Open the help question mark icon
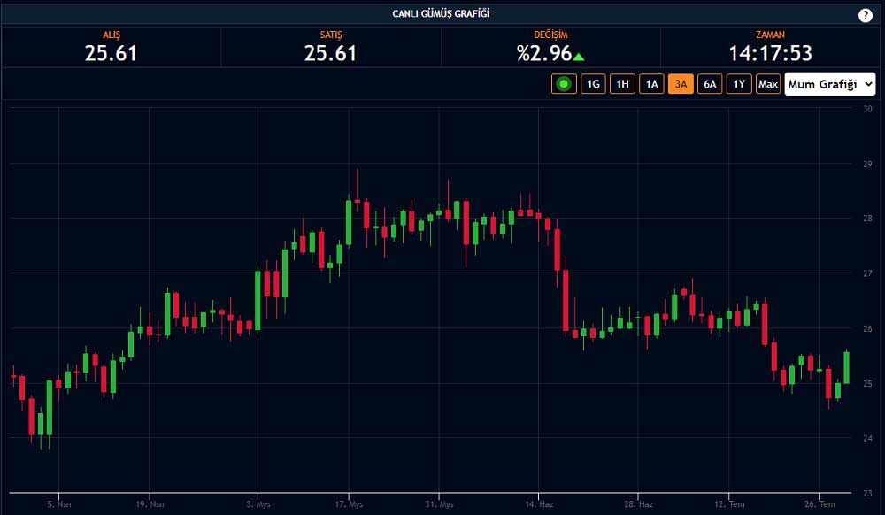Image resolution: width=885 pixels, height=515 pixels. tap(866, 15)
